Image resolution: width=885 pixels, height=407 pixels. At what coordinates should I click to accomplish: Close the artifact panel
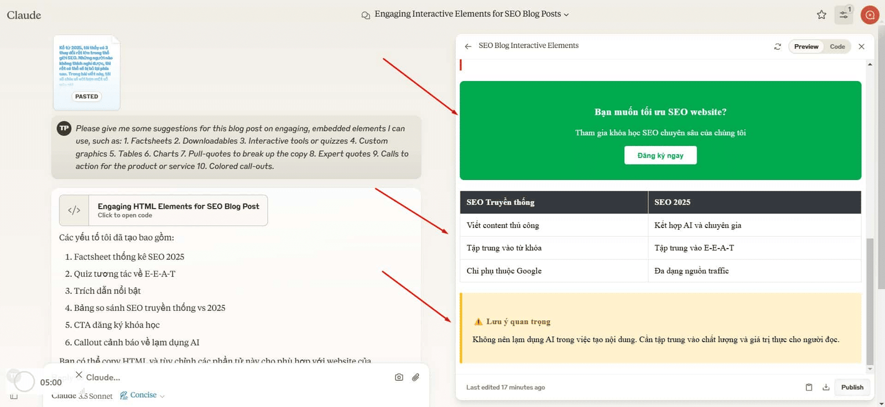click(x=861, y=47)
